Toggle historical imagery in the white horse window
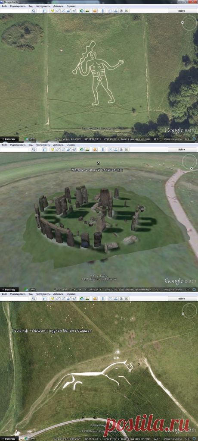The width and height of the screenshot is (198, 441). (82, 298)
